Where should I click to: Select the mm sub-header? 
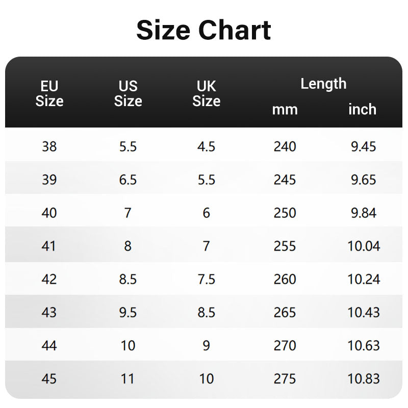[285, 109]
